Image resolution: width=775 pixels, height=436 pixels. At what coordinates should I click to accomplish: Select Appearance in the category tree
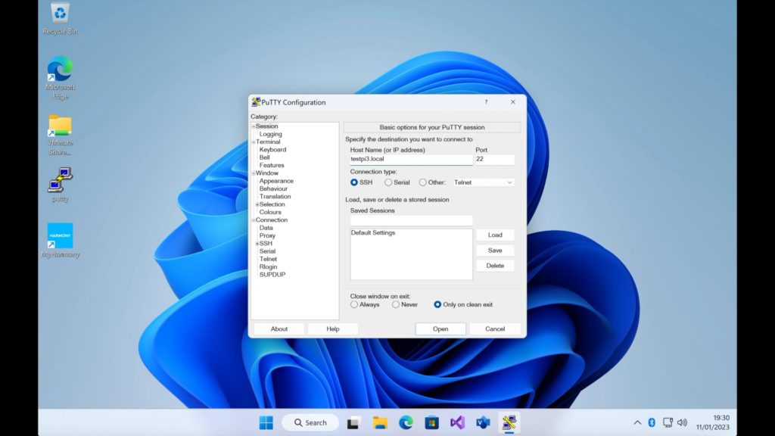pyautogui.click(x=276, y=181)
